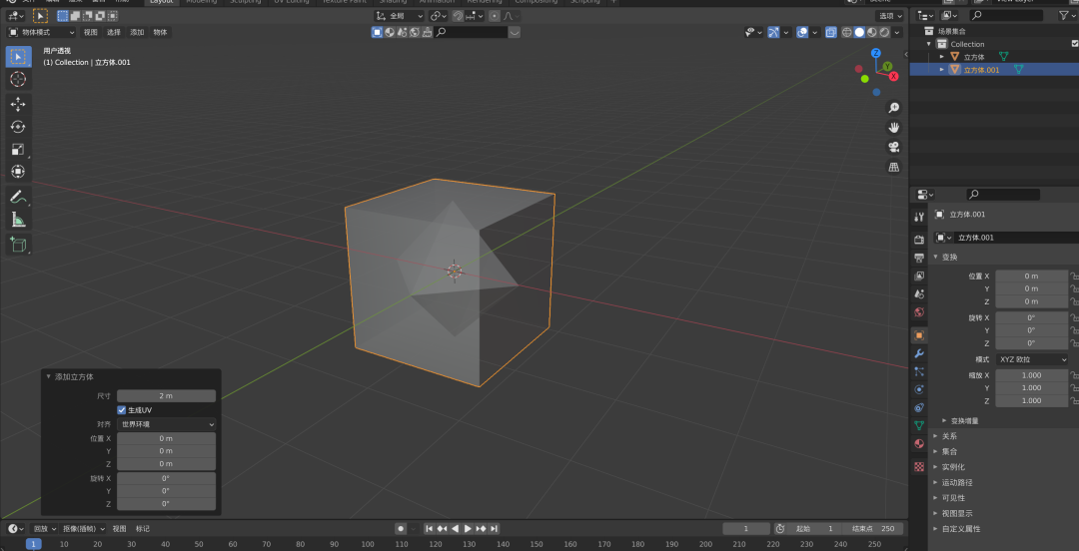Select the Rotate tool

[18, 127]
